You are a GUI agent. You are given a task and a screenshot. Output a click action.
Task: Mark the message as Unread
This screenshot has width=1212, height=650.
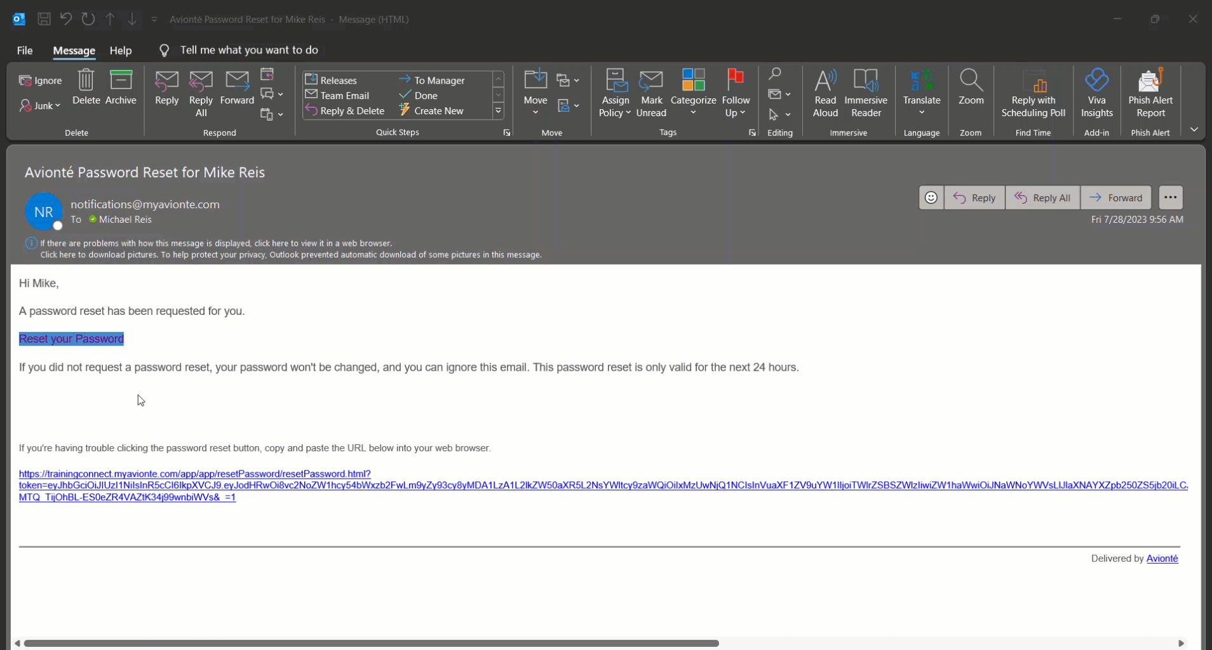click(x=651, y=93)
